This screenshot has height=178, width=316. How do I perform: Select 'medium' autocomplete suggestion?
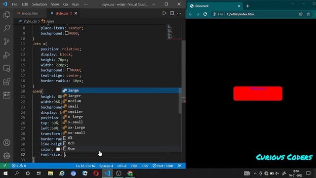(x=120, y=101)
